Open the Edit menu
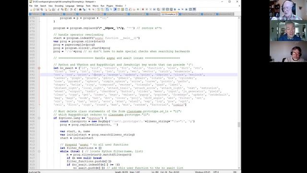This screenshot has height=173, width=307. (36, 6)
